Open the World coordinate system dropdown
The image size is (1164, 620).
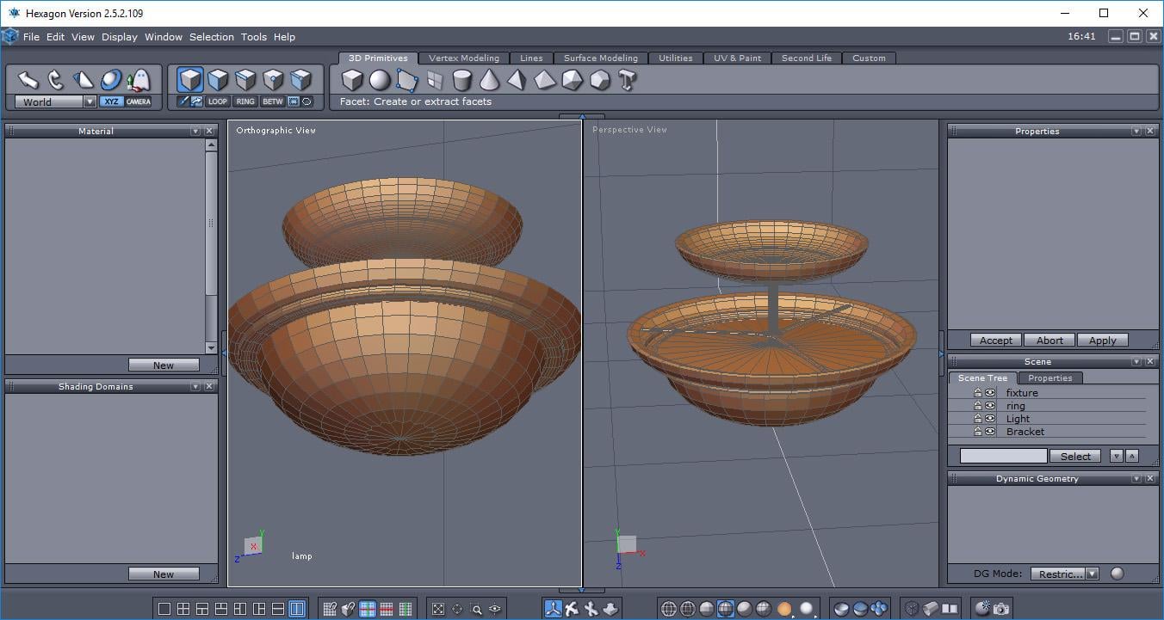tap(90, 101)
